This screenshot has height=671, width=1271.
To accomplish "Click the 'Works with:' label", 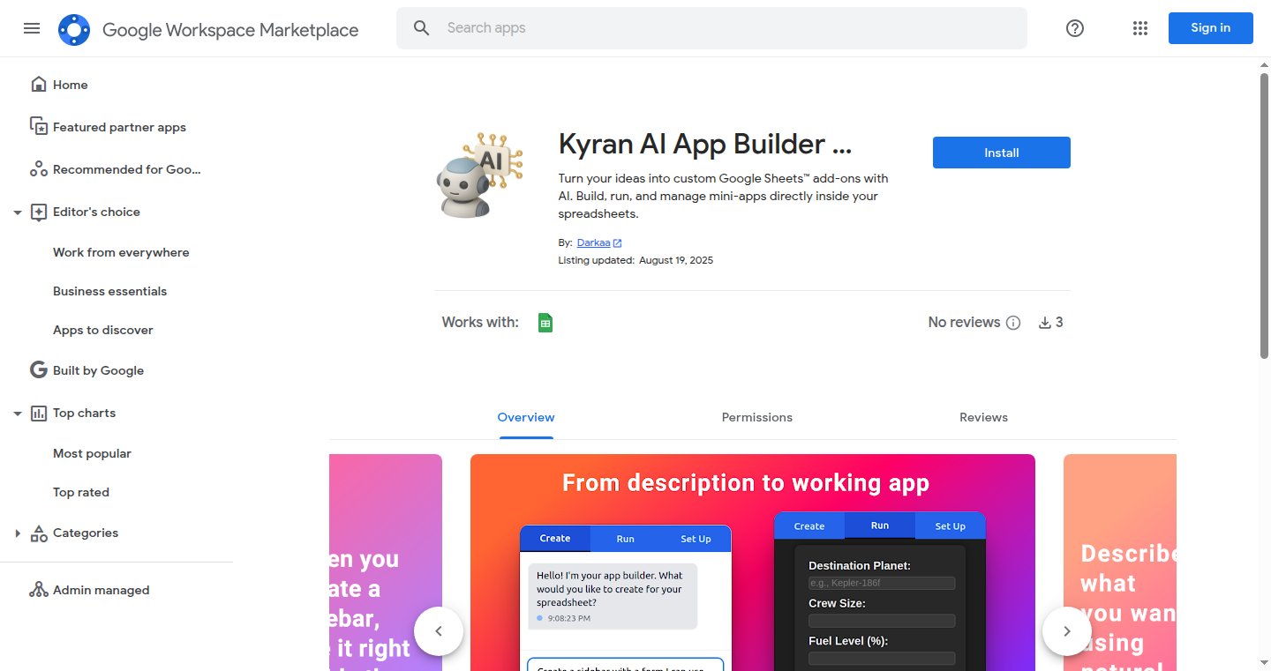I will pyautogui.click(x=480, y=323).
